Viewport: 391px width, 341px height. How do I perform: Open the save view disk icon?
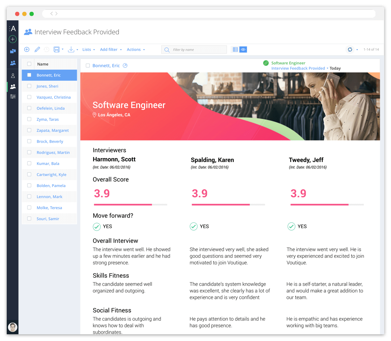tap(57, 49)
